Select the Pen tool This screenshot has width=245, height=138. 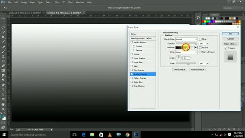[x=3, y=85]
